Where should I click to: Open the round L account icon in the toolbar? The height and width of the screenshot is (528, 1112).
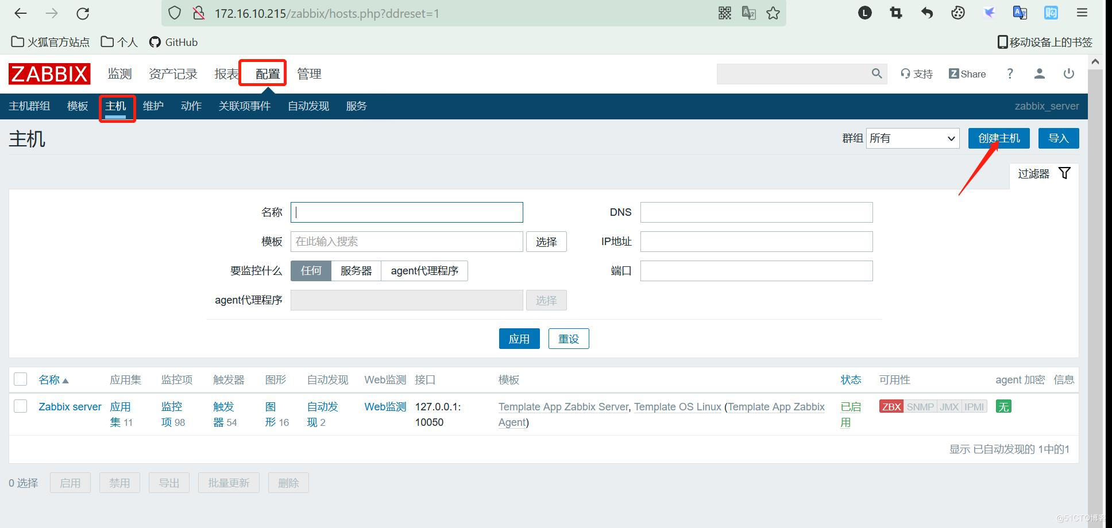(x=865, y=13)
